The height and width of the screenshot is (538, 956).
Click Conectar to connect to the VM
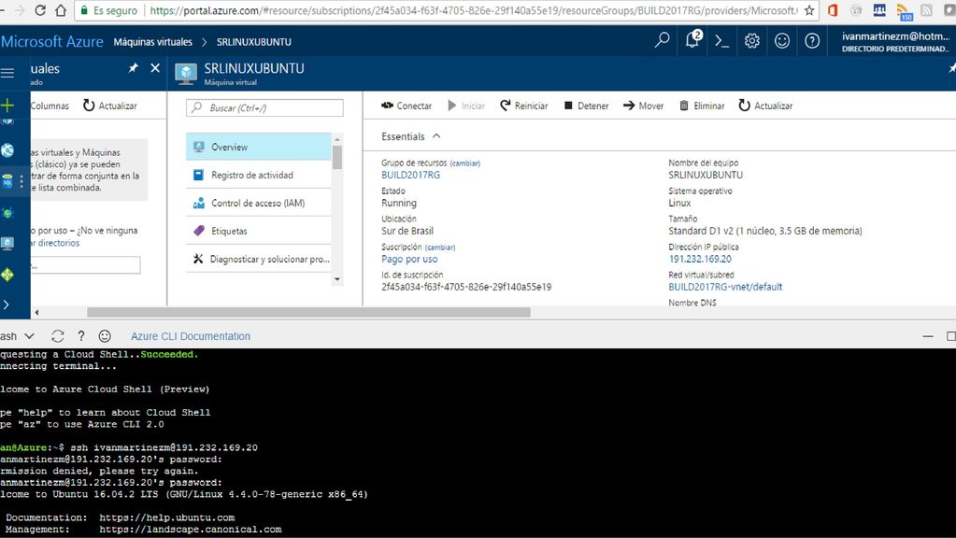point(407,106)
